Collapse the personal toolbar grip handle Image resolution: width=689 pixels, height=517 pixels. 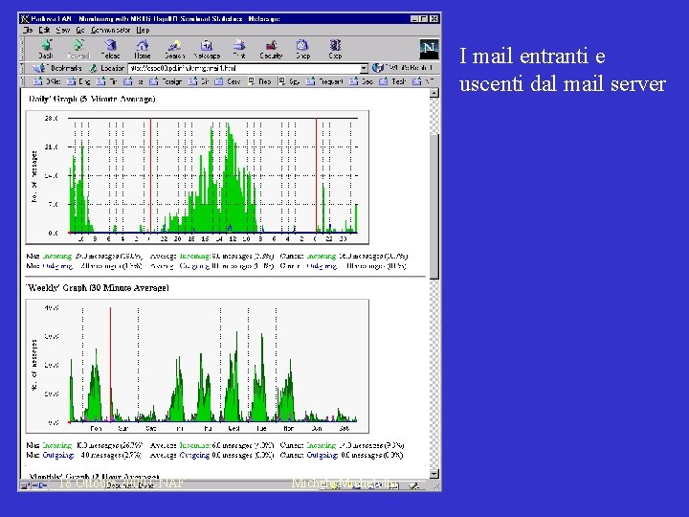coord(22,81)
